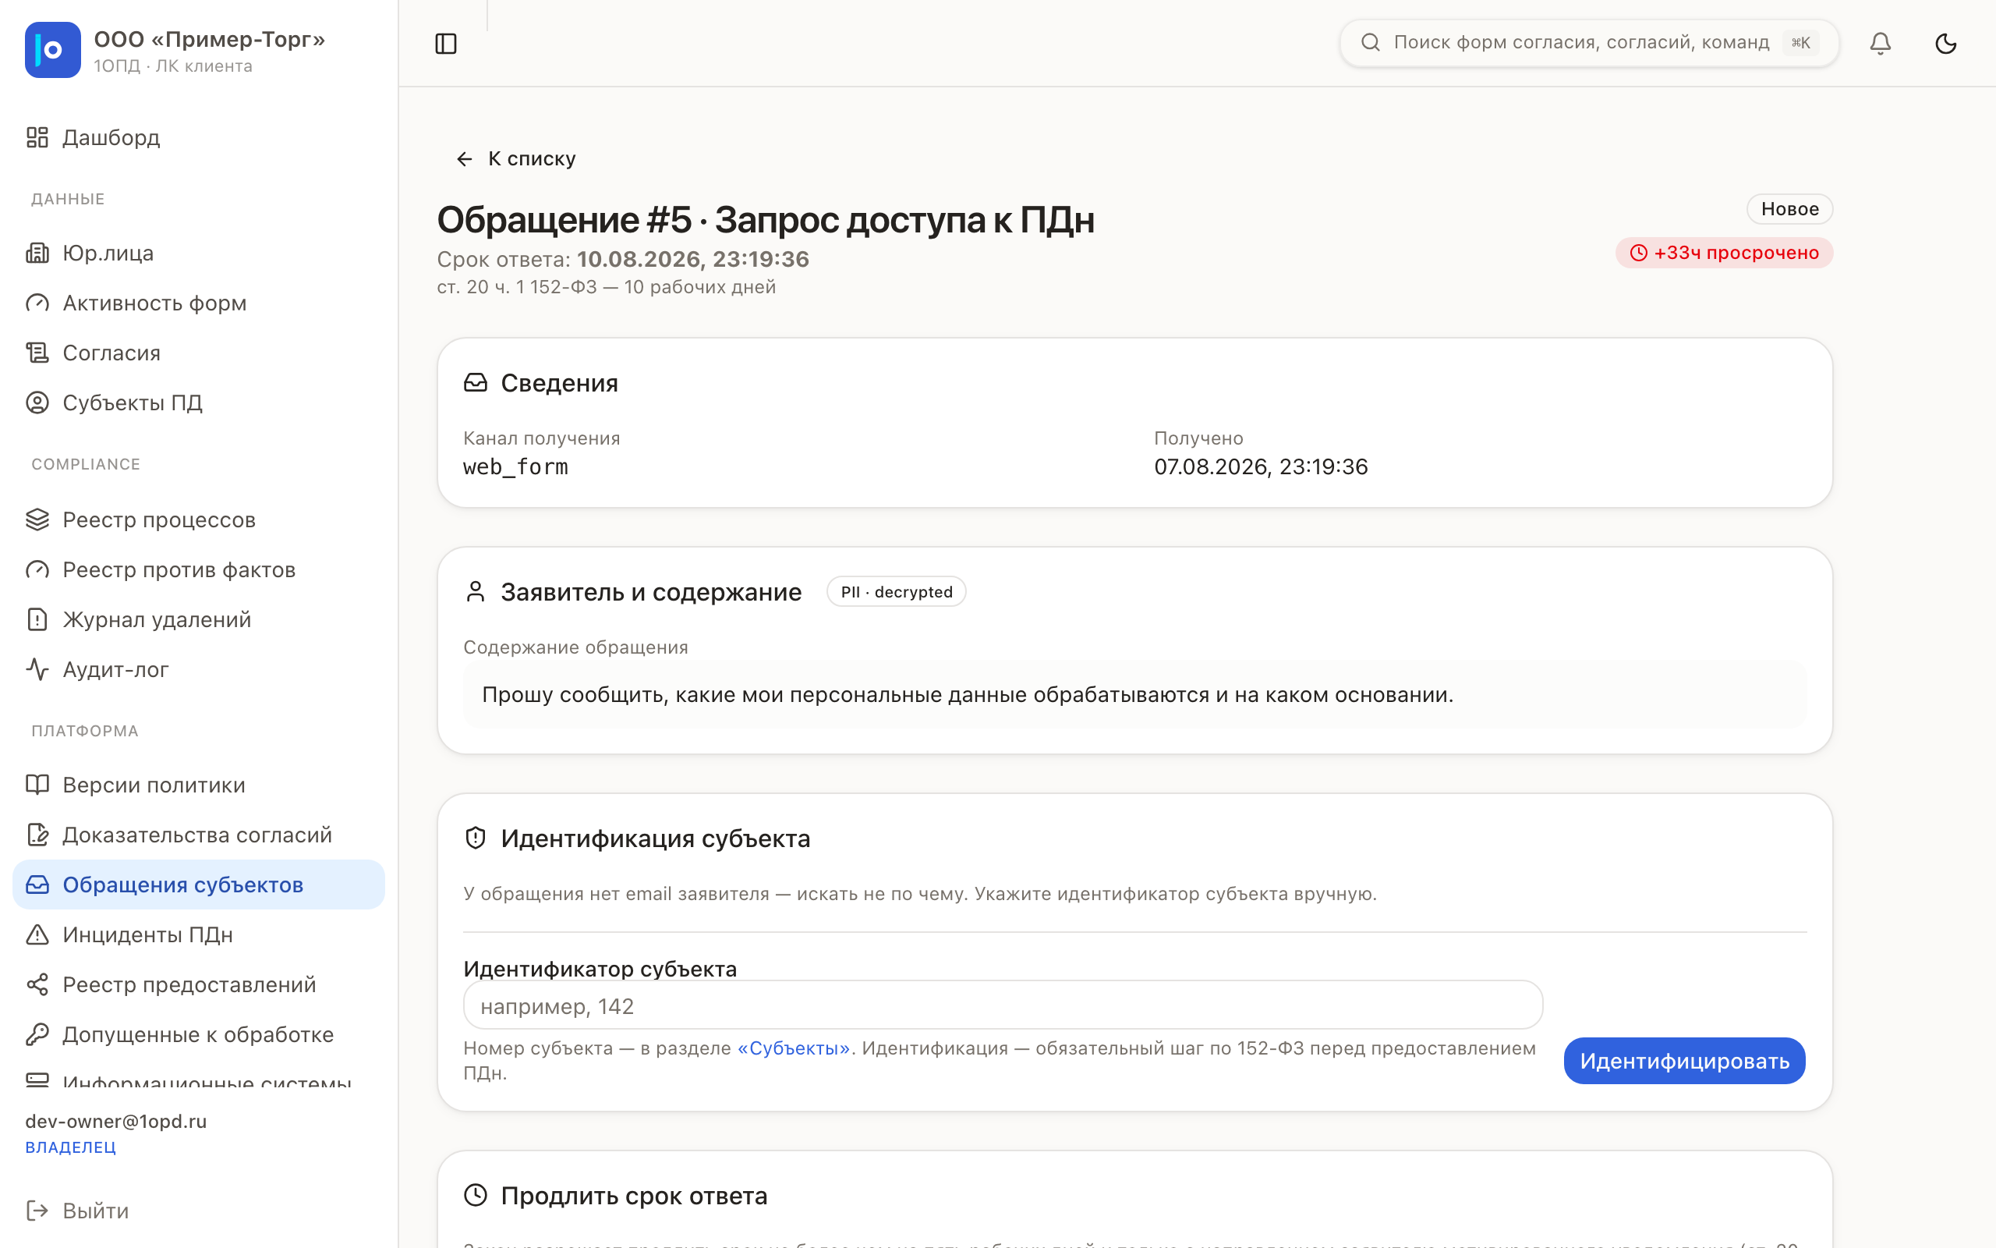Click the Продлить срок ответа clock icon
Screen dimensions: 1996x1248
[x=476, y=1195]
